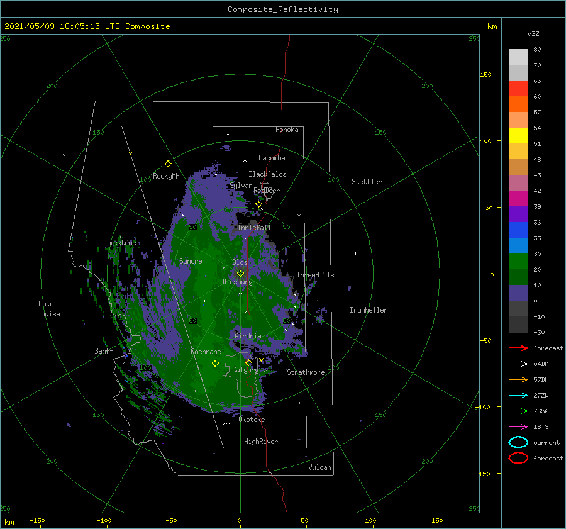Click the white plus marker near Drumheller
This screenshot has width=566, height=529.
tap(355, 253)
